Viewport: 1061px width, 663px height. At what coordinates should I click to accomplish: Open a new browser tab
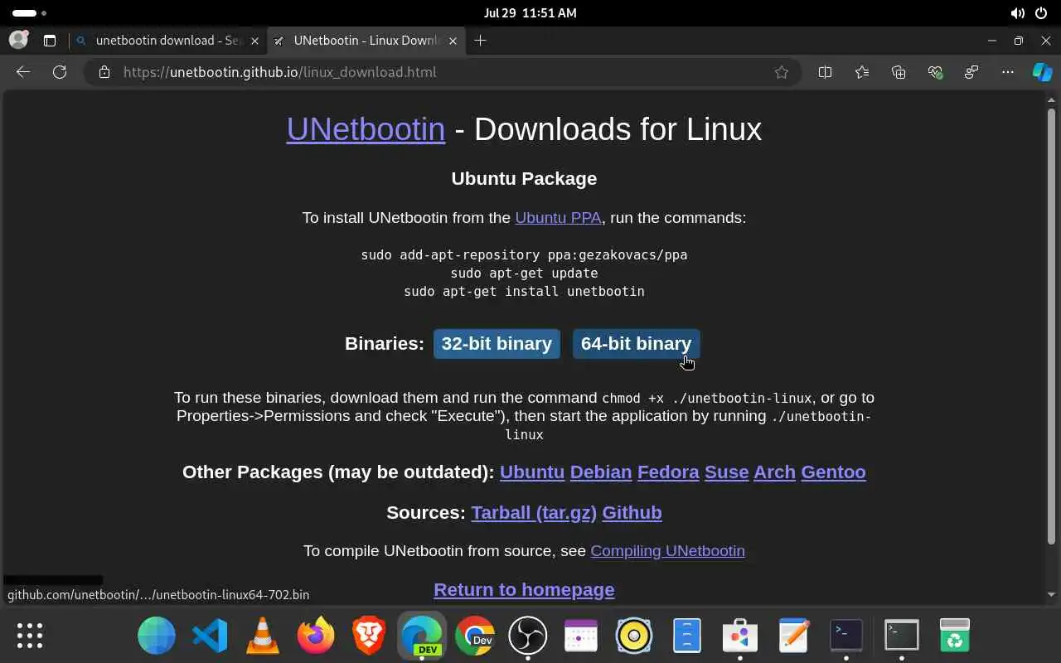point(480,40)
